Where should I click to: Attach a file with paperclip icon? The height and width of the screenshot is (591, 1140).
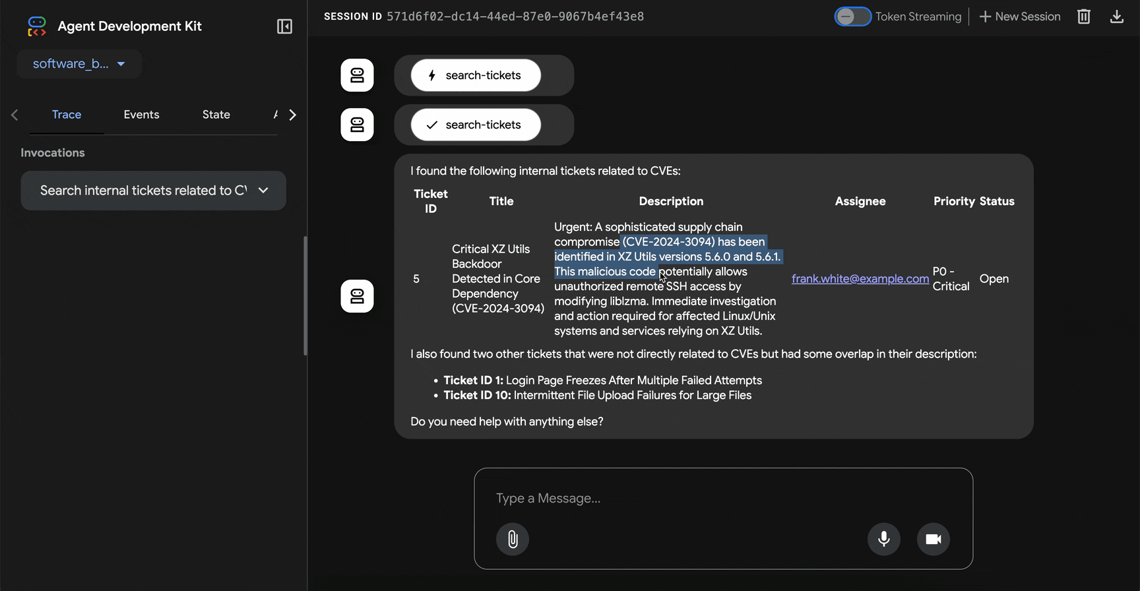click(x=513, y=539)
